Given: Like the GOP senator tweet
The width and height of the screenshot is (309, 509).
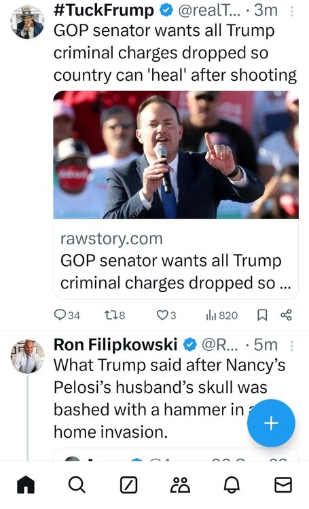Looking at the screenshot, I should [x=166, y=315].
